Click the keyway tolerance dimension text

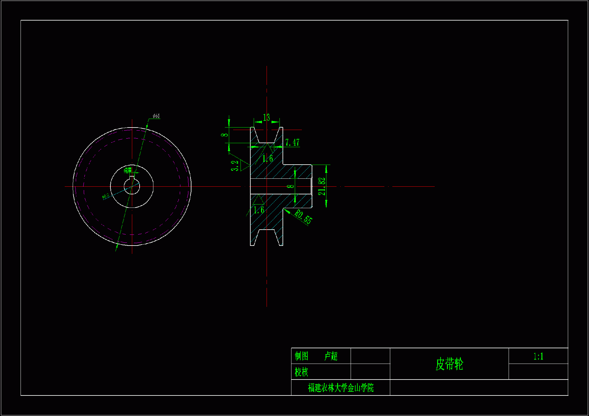pyautogui.click(x=128, y=170)
